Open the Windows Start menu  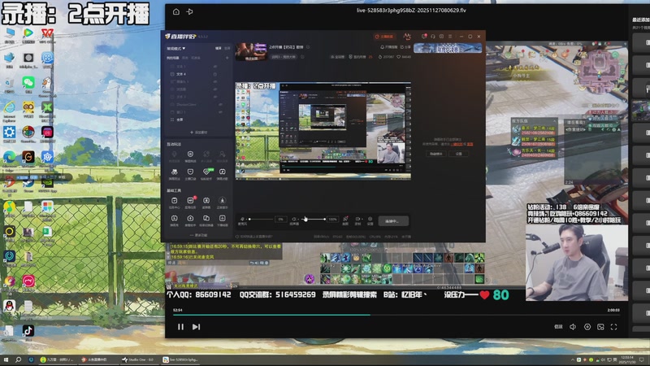tap(6, 359)
